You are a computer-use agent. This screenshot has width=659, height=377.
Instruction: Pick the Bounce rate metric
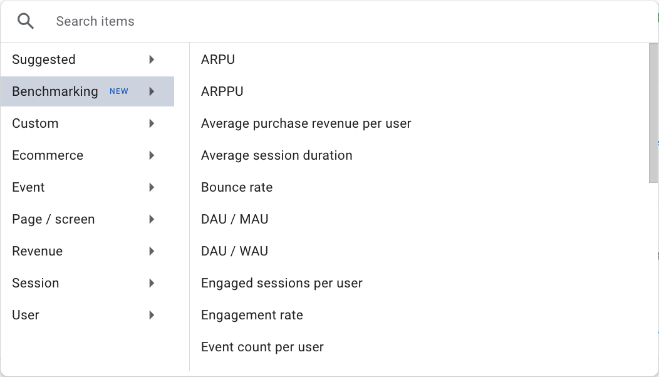tap(237, 187)
